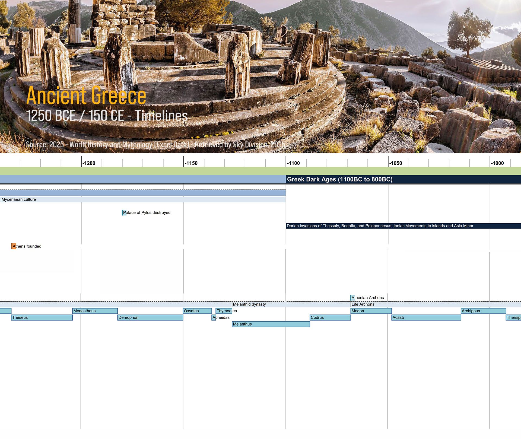Click the Theseus timeline bar

point(42,317)
